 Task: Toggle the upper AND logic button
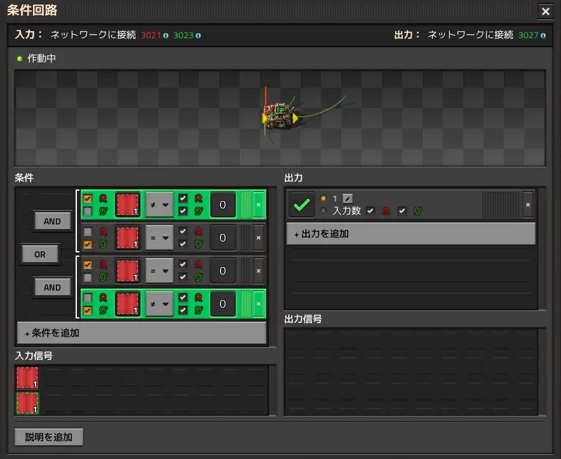pyautogui.click(x=52, y=221)
